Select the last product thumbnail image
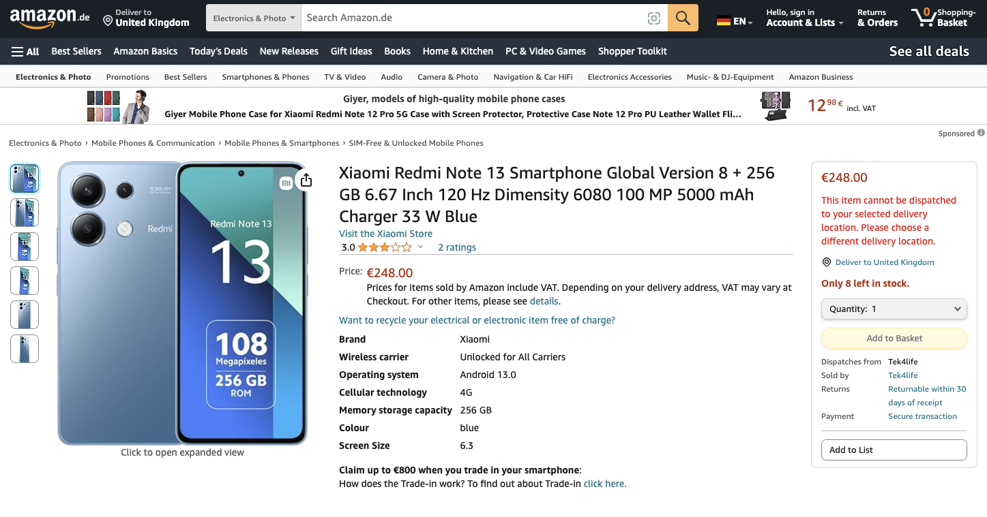 click(x=25, y=349)
